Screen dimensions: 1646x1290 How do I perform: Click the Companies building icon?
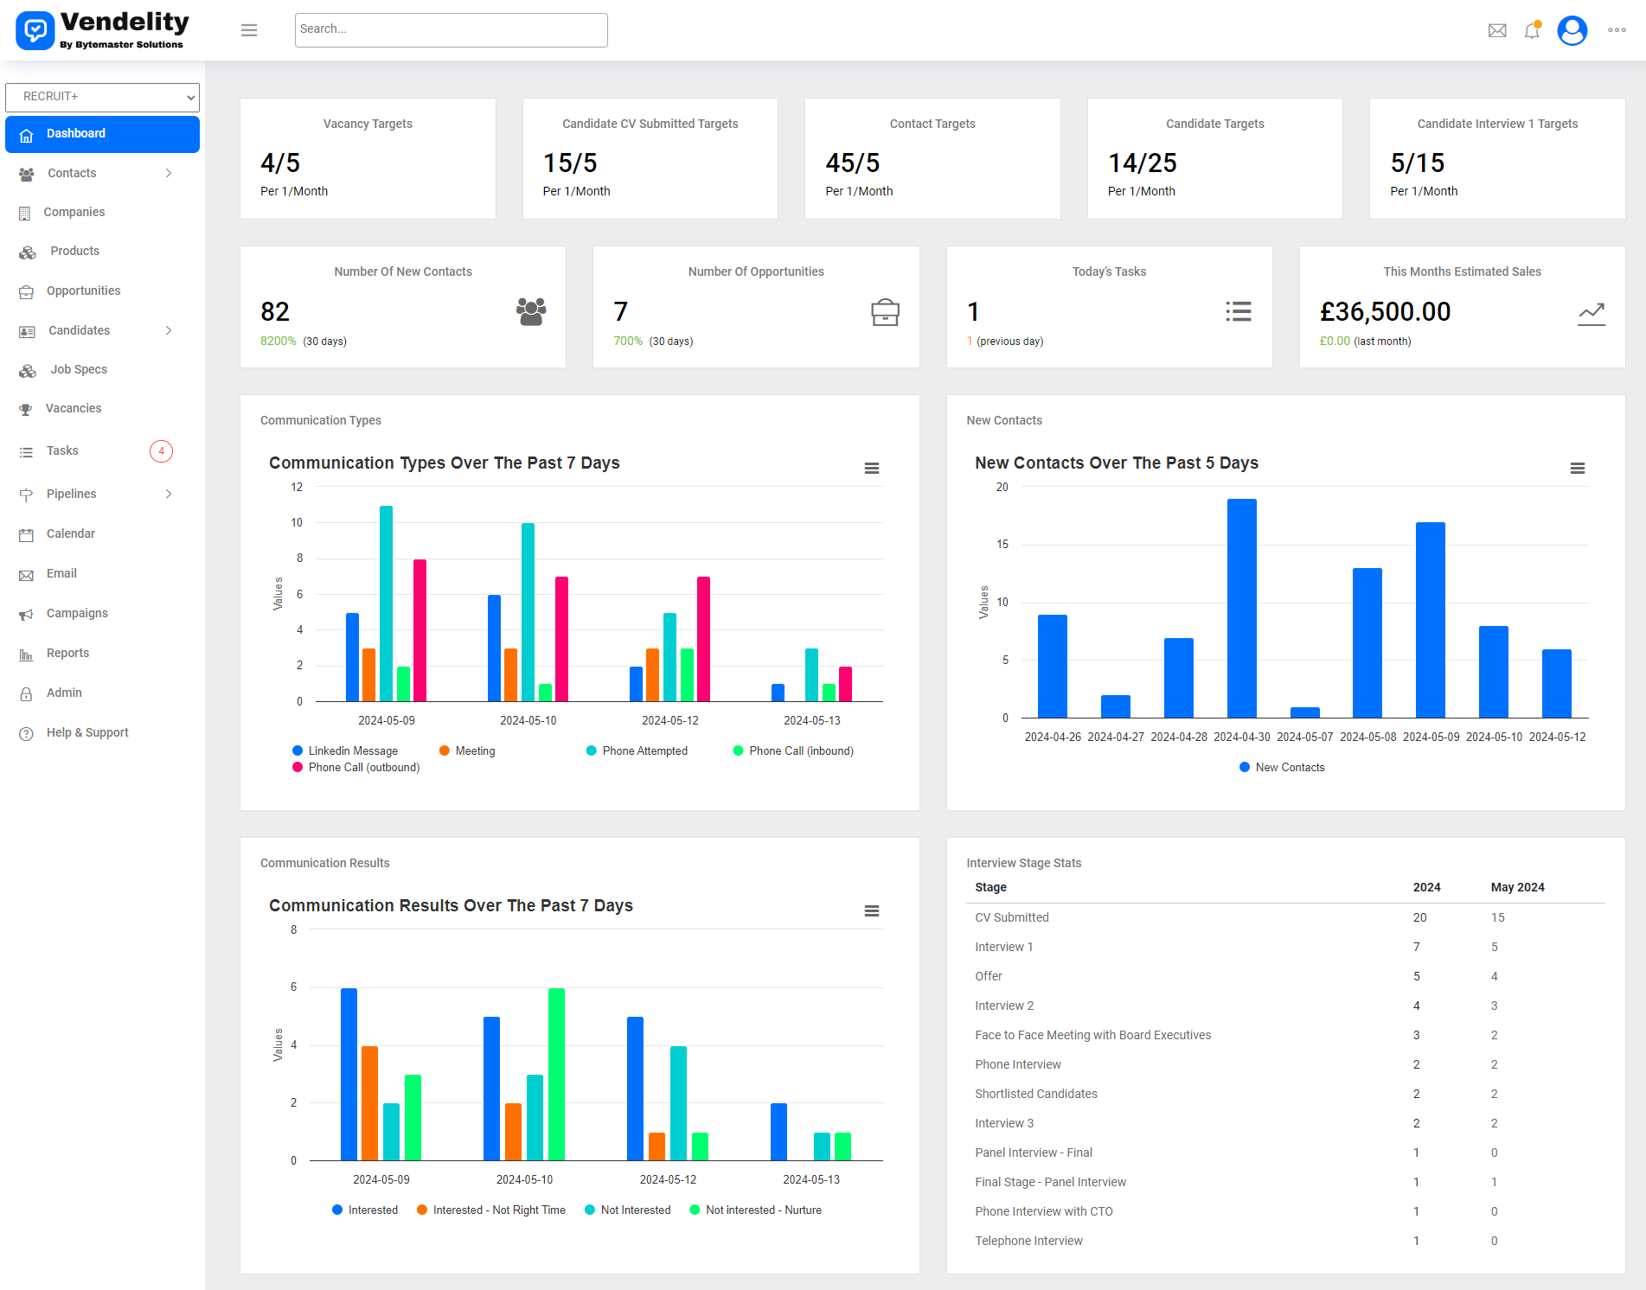point(25,213)
